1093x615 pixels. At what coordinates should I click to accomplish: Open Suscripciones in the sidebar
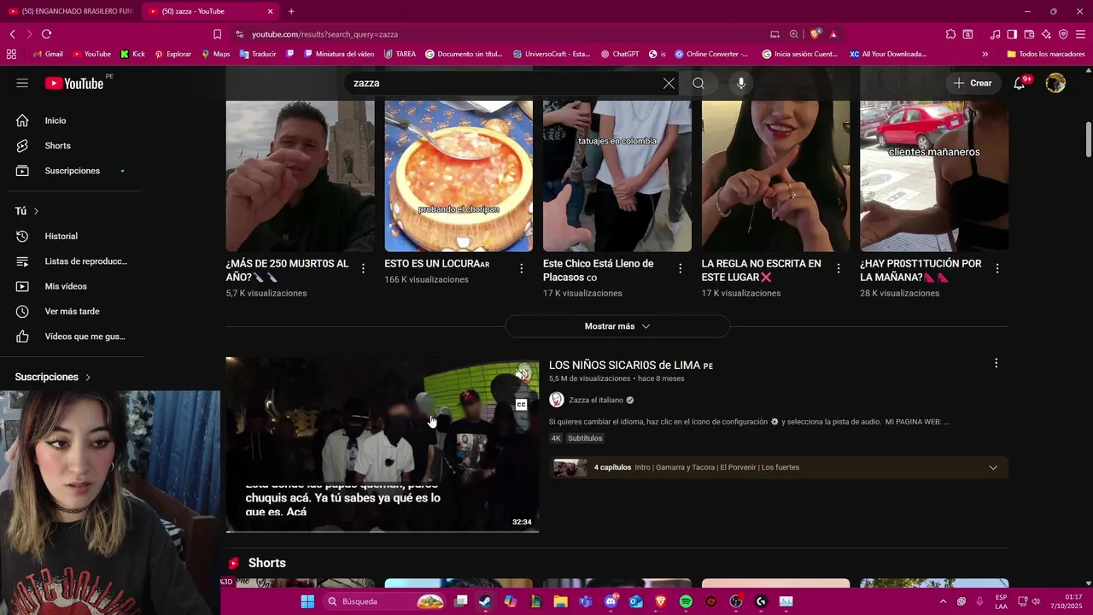tap(72, 171)
